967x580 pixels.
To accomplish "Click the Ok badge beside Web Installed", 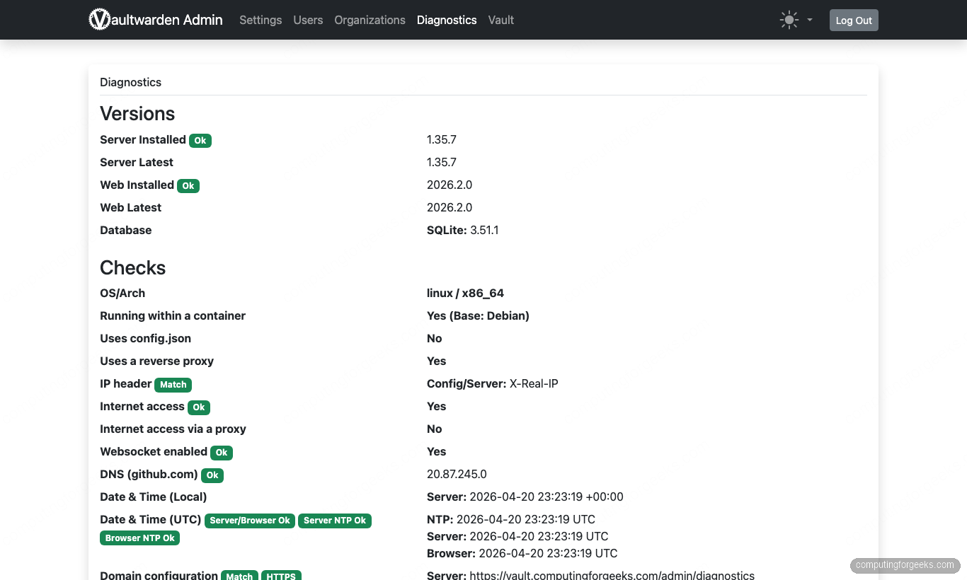I will [188, 185].
